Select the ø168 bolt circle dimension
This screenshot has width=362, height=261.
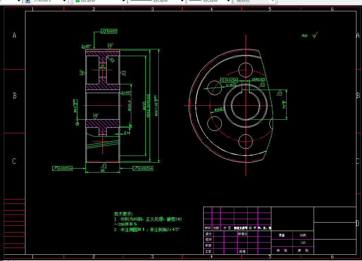pos(219,109)
